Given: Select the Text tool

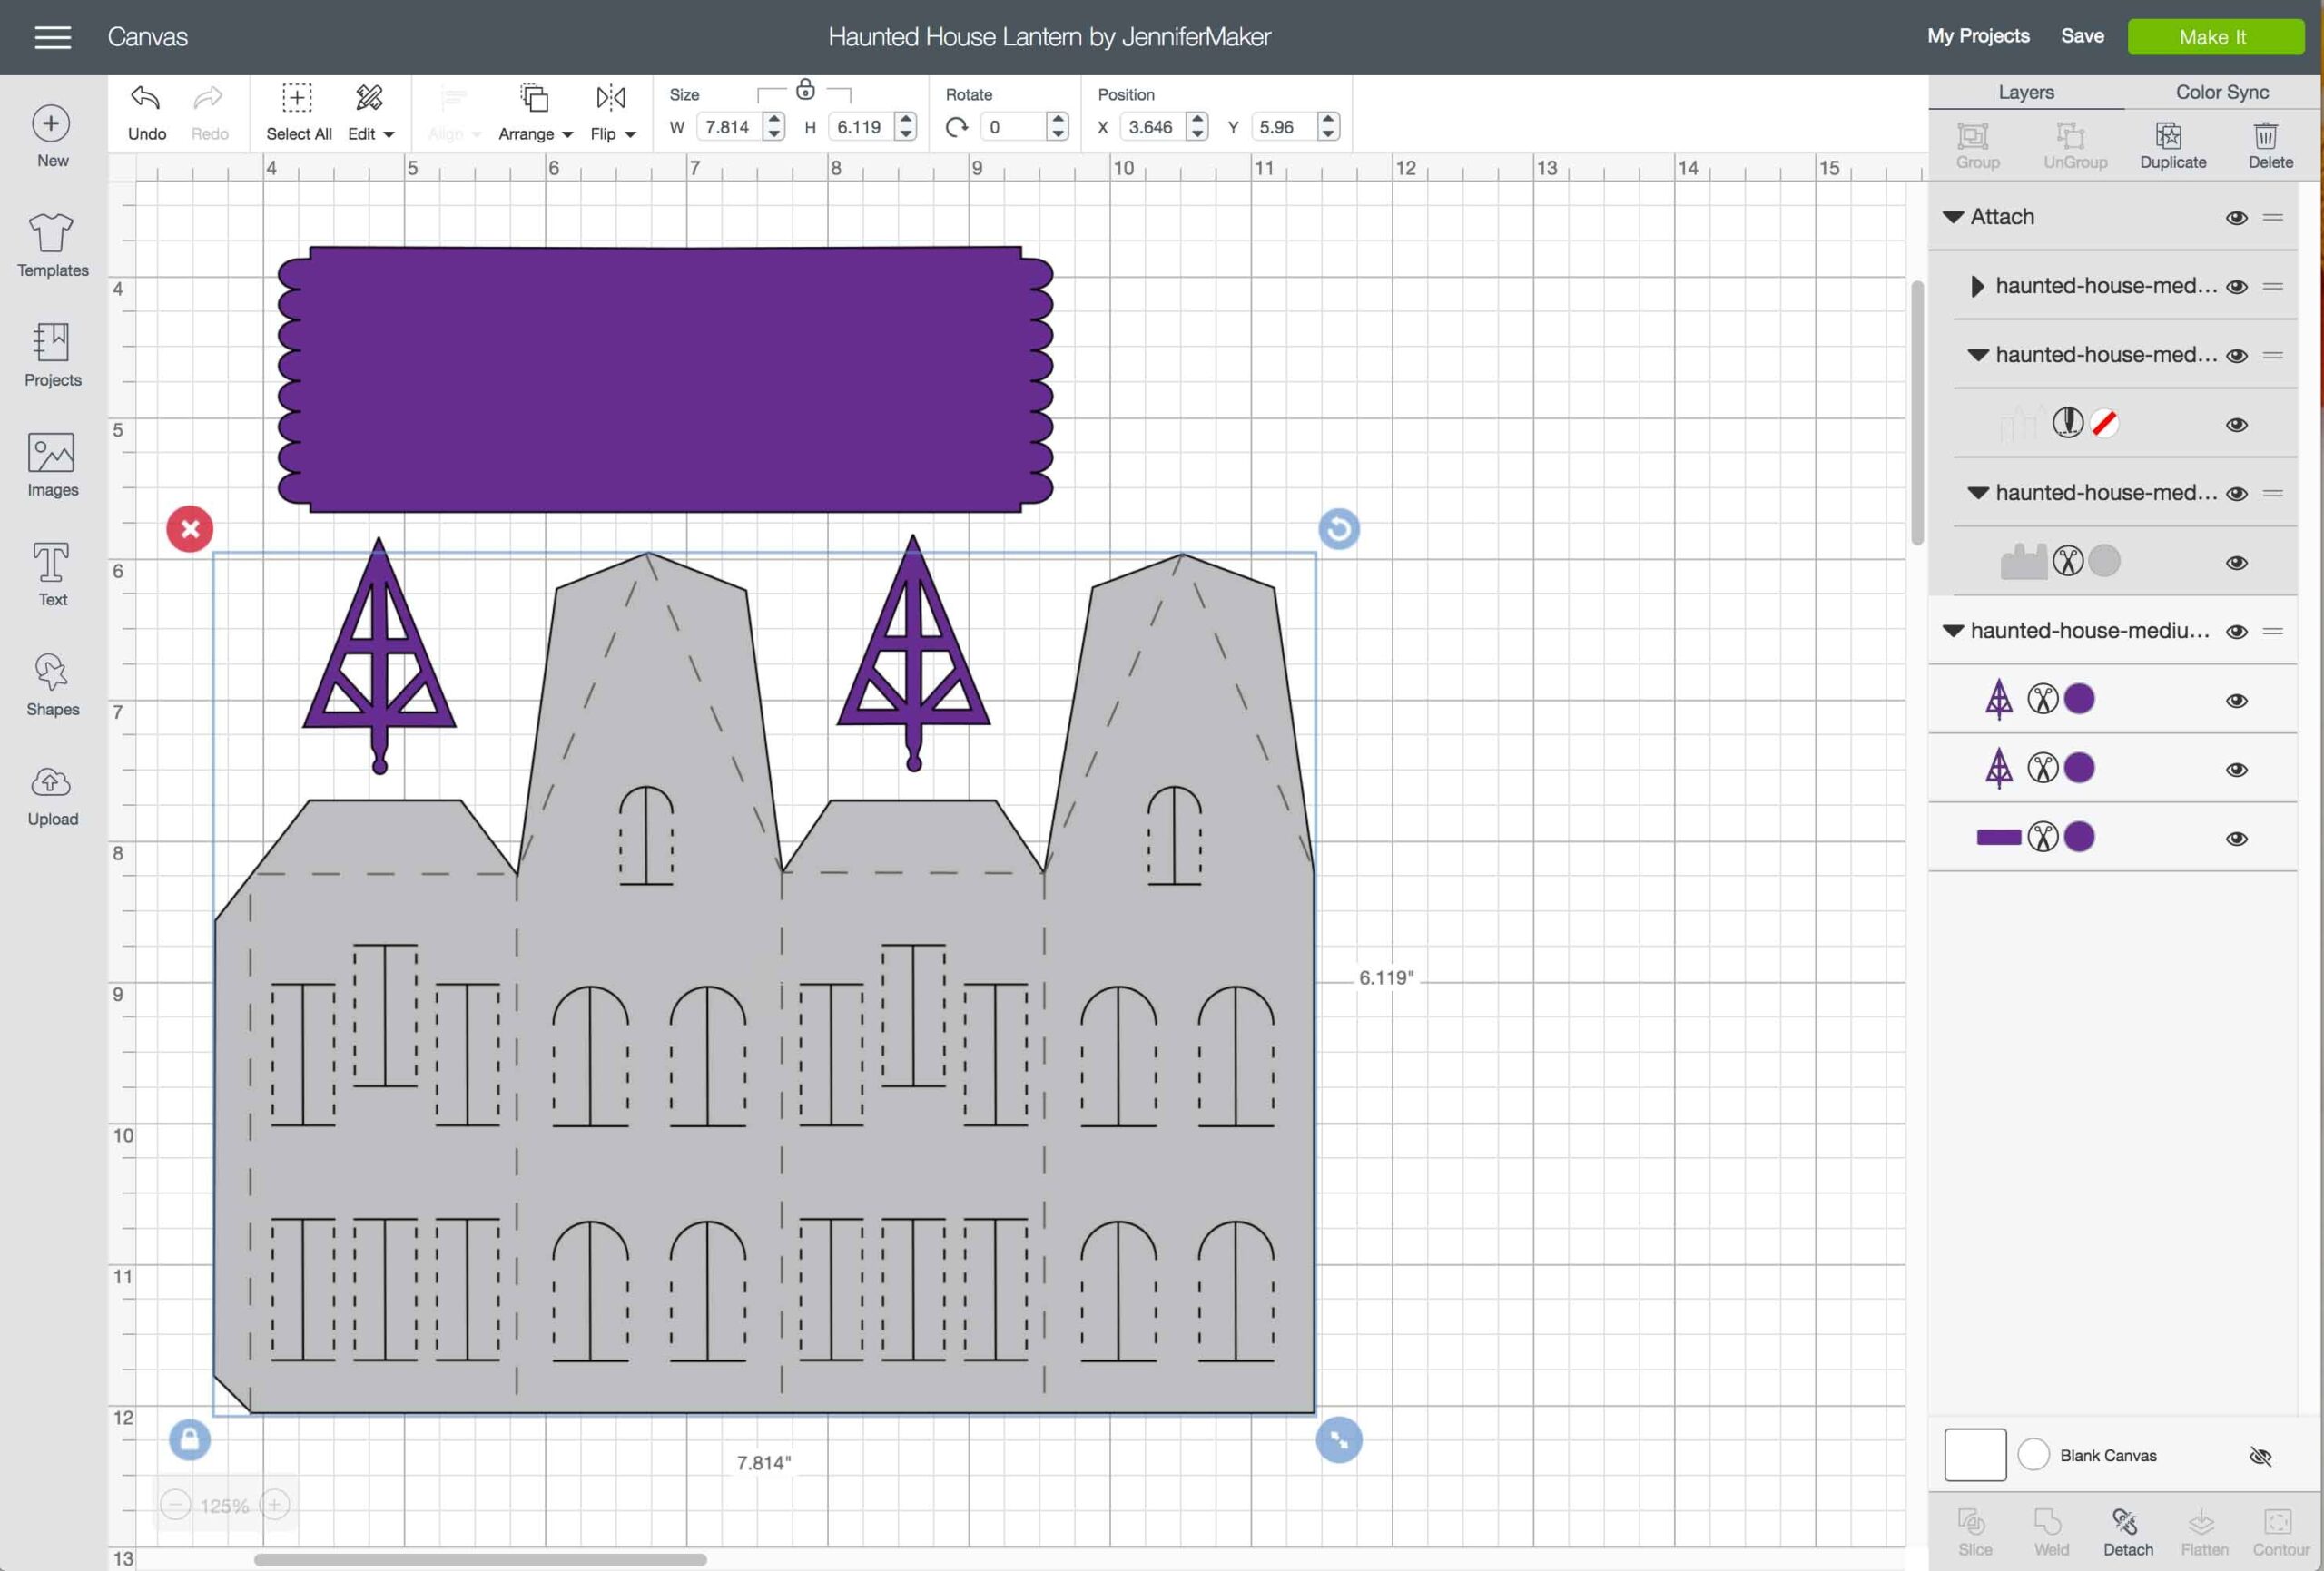Looking at the screenshot, I should pos(52,563).
